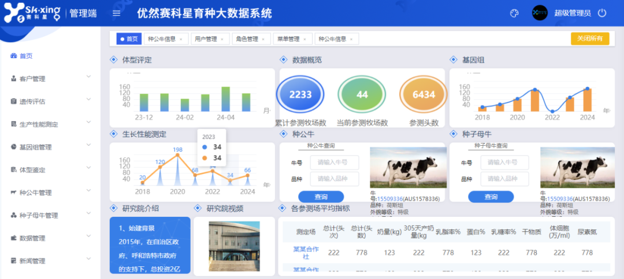Image resolution: width=624 pixels, height=279 pixels.
Task: Click 查询 button in 种公牛 panel
Action: (321, 197)
